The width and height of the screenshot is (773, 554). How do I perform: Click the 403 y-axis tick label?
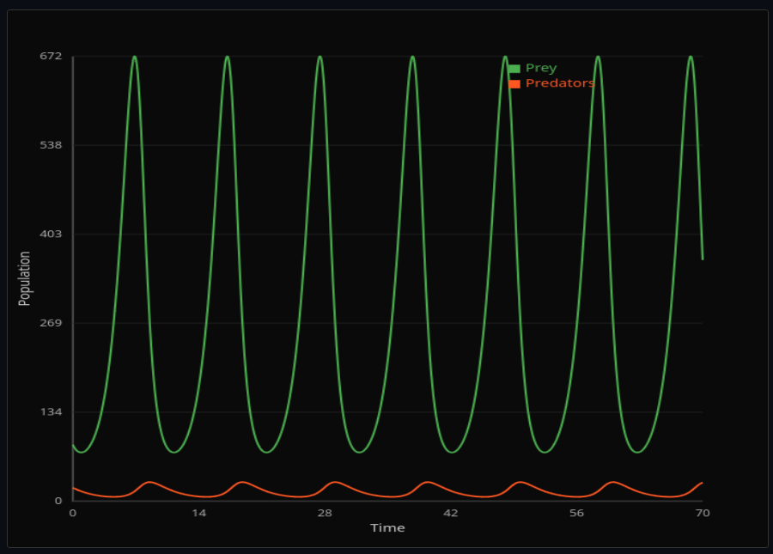coord(51,234)
